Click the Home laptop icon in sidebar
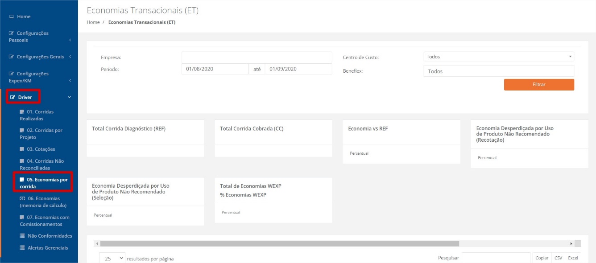Screen dimensions: 596x263 pyautogui.click(x=12, y=16)
